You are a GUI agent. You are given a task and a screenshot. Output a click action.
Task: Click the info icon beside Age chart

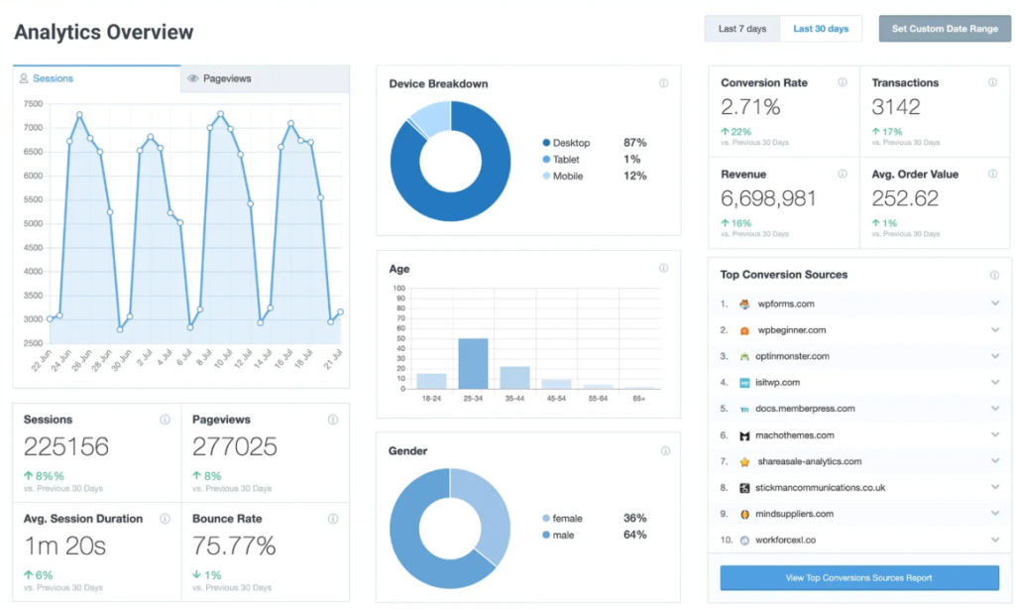664,269
